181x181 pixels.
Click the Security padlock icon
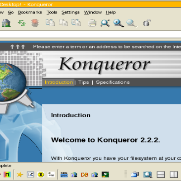[x=147, y=23]
